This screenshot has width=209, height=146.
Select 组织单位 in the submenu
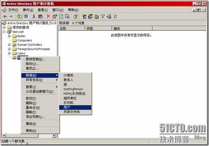(75, 98)
